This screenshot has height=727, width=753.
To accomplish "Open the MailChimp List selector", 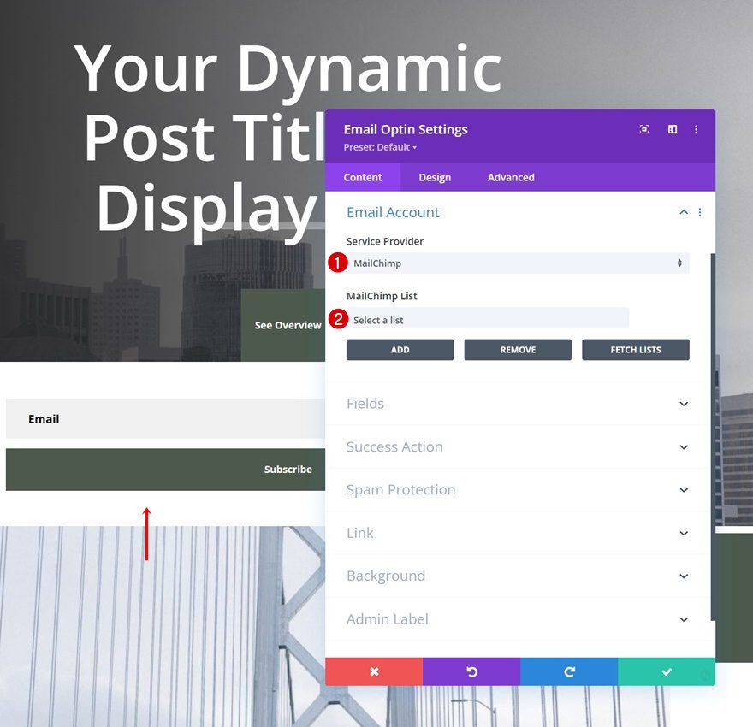I will pos(488,320).
